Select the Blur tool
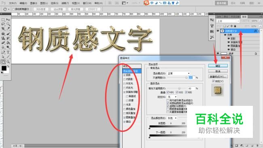 coord(3,47)
